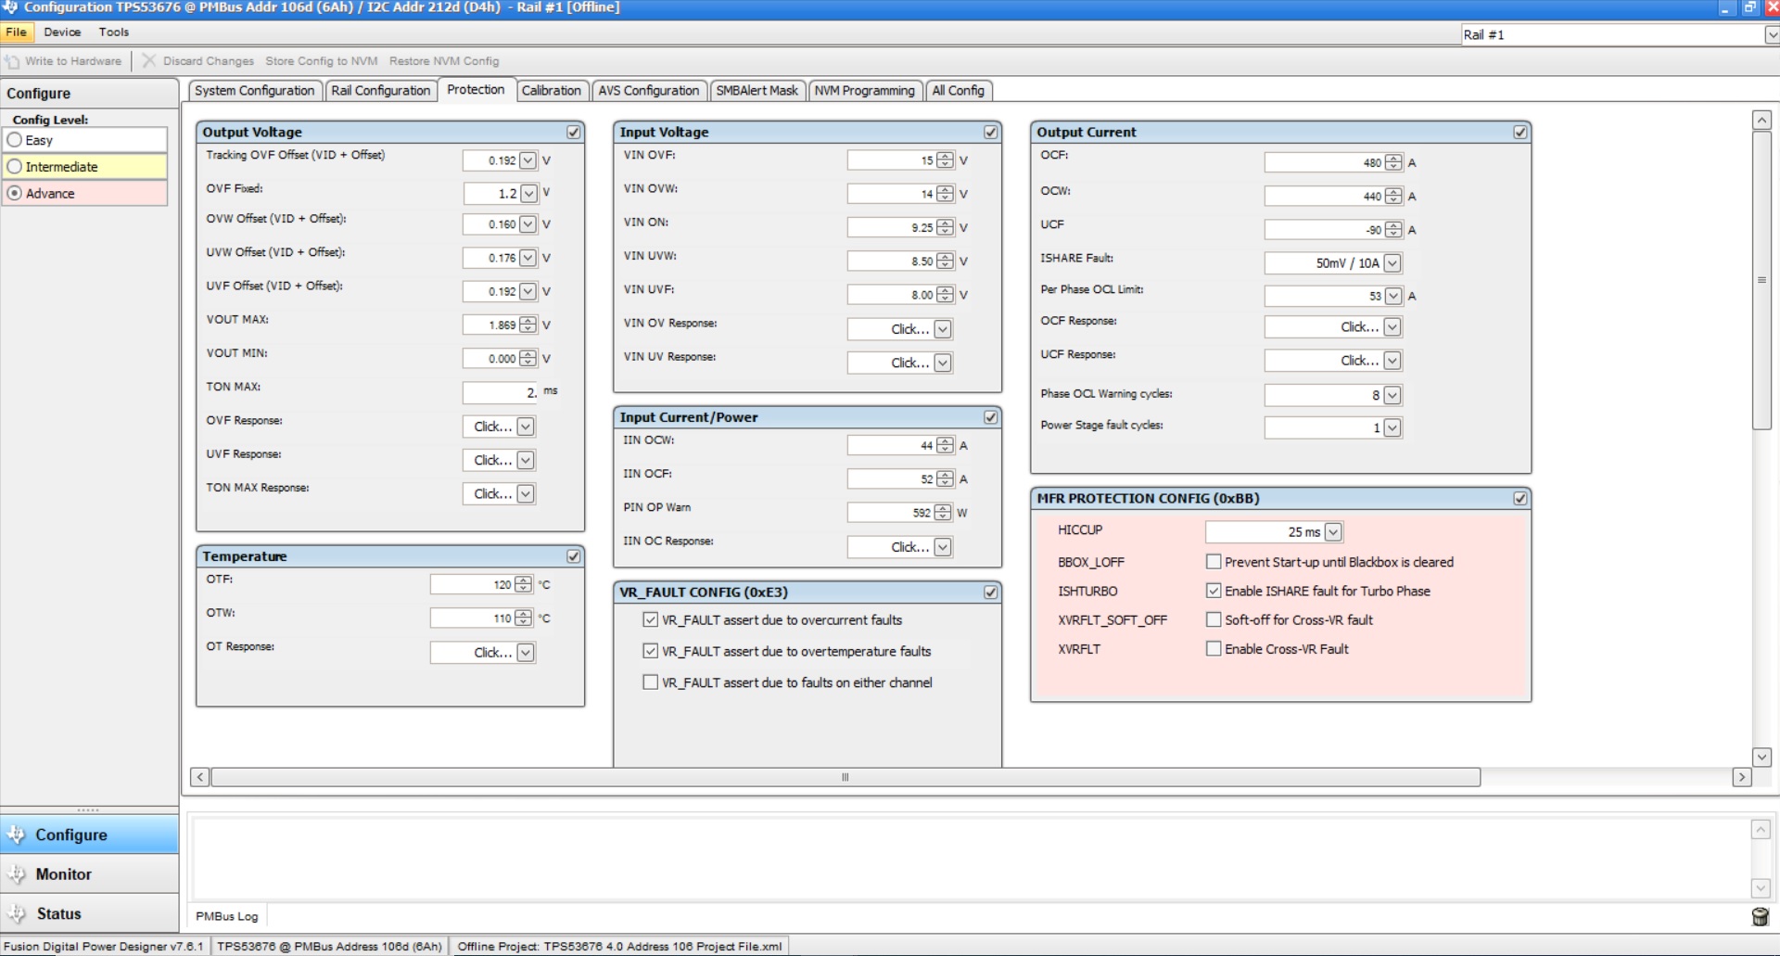Click the Configure gear icon in the bottom panel
The width and height of the screenshot is (1780, 956).
(x=17, y=835)
